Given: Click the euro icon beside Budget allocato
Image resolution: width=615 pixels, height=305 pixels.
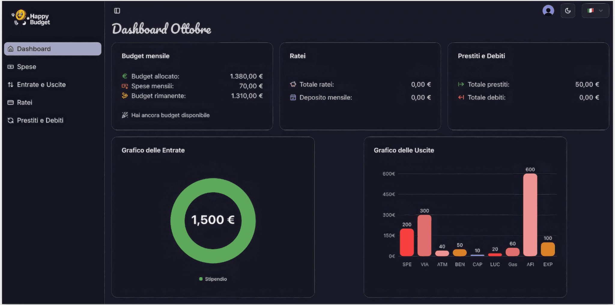Looking at the screenshot, I should coord(125,76).
